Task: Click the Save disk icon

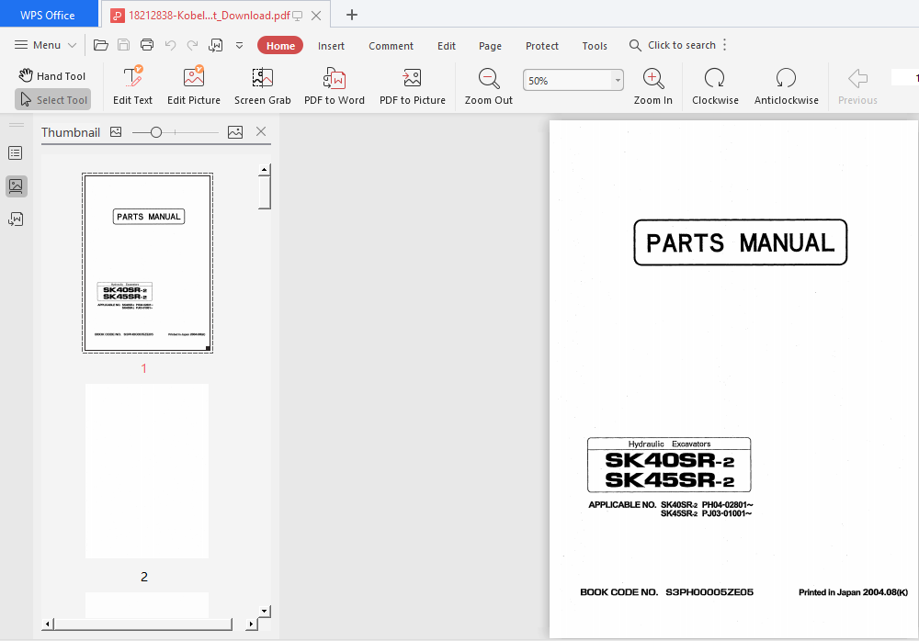Action: tap(124, 45)
